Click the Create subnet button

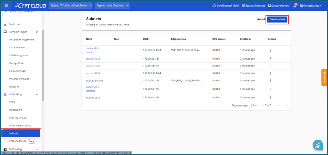tap(277, 19)
